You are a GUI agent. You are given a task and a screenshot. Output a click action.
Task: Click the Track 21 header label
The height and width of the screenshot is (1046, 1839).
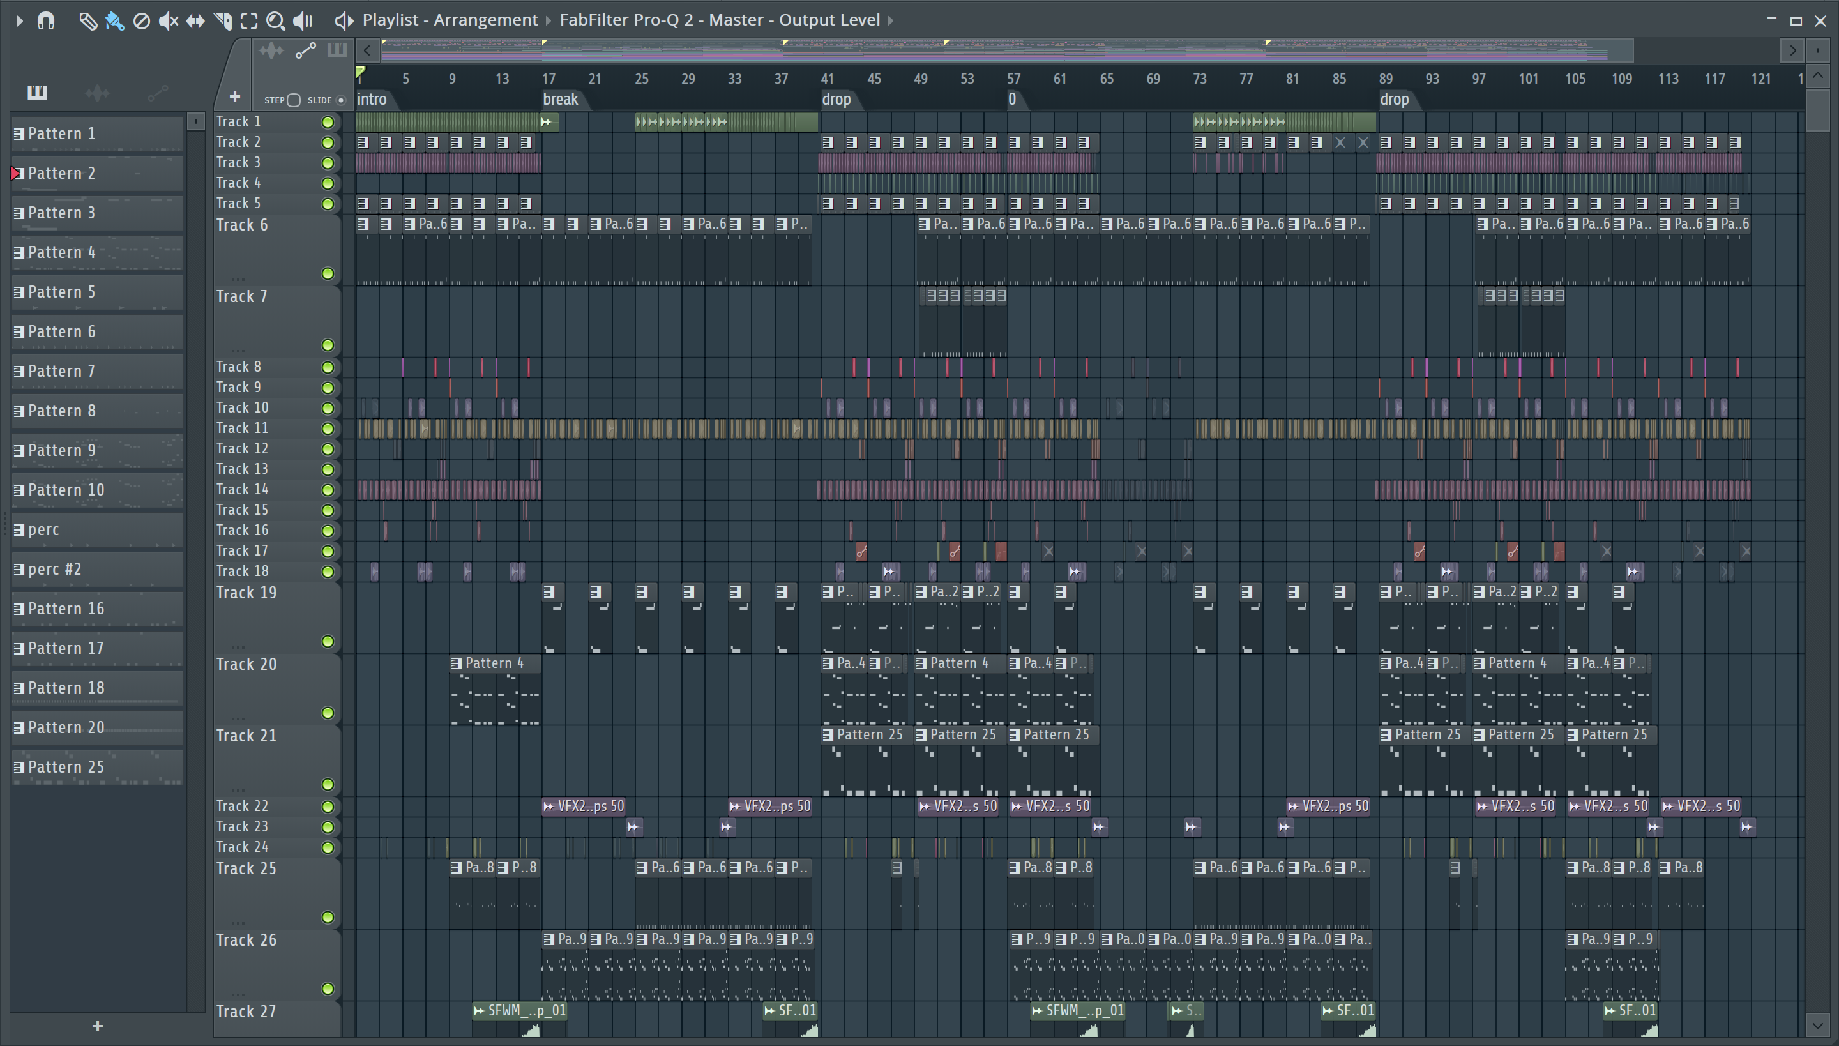tap(246, 736)
